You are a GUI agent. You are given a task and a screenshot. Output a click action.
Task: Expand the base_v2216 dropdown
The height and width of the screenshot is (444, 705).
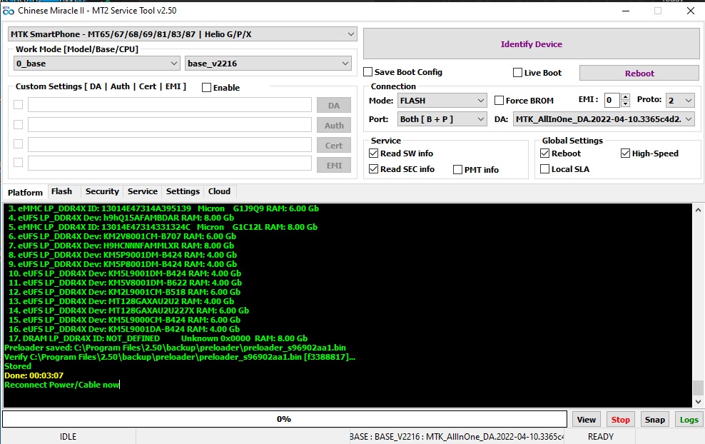coord(268,64)
